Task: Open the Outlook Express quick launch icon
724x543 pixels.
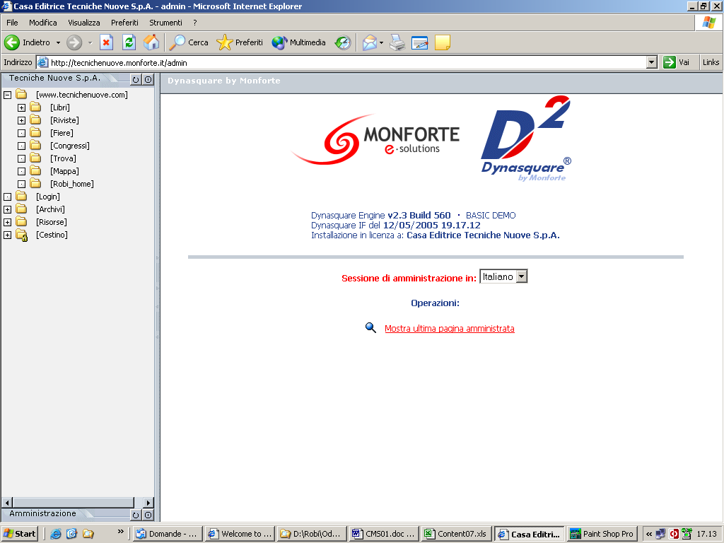Action: tap(71, 534)
